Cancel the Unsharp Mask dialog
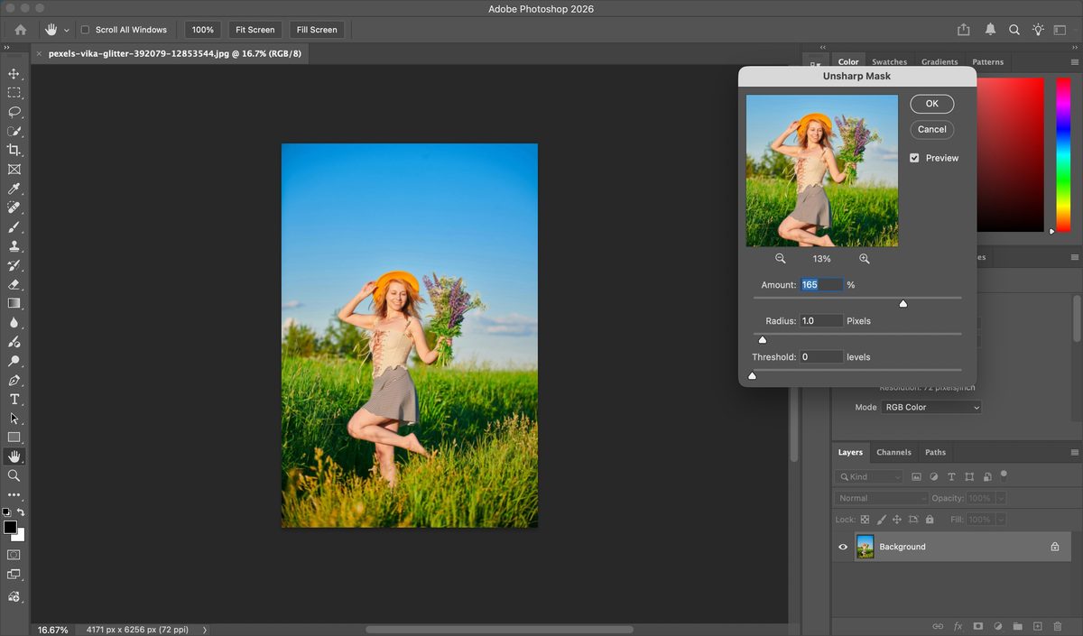This screenshot has width=1083, height=636. click(932, 129)
